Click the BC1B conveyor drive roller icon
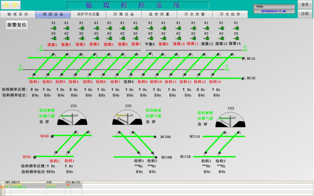314x196 pixels. 243,78
